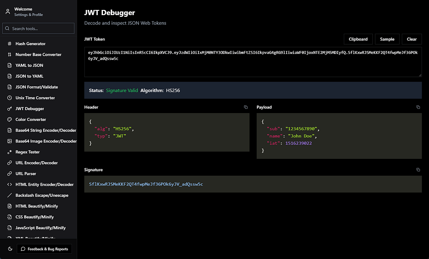The image size is (429, 259).
Task: Open Feedback & Bug Reports
Action: [x=44, y=249]
